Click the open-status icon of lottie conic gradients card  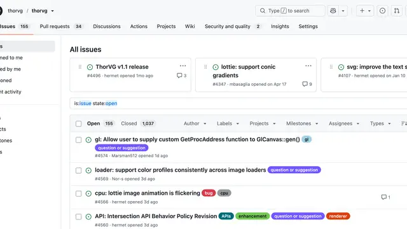pos(216,67)
